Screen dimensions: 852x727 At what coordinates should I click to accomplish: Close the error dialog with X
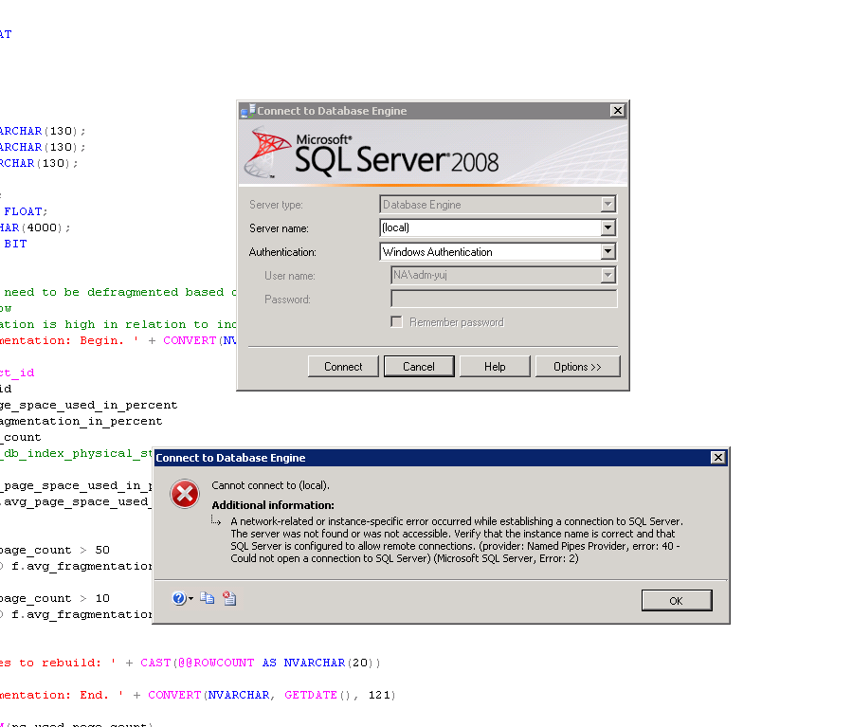click(717, 458)
